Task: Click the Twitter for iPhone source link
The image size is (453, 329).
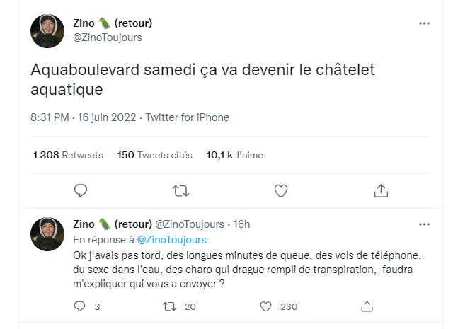Action: pos(187,117)
